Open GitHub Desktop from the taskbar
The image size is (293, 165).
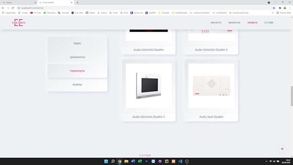[x=160, y=161]
